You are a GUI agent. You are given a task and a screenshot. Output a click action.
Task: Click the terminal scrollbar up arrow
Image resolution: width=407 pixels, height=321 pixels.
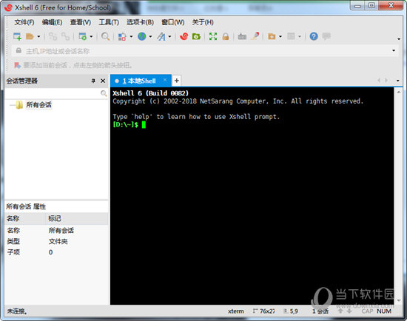pos(399,92)
